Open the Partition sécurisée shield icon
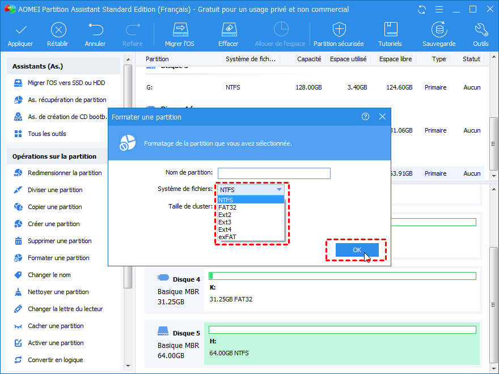 point(339,29)
